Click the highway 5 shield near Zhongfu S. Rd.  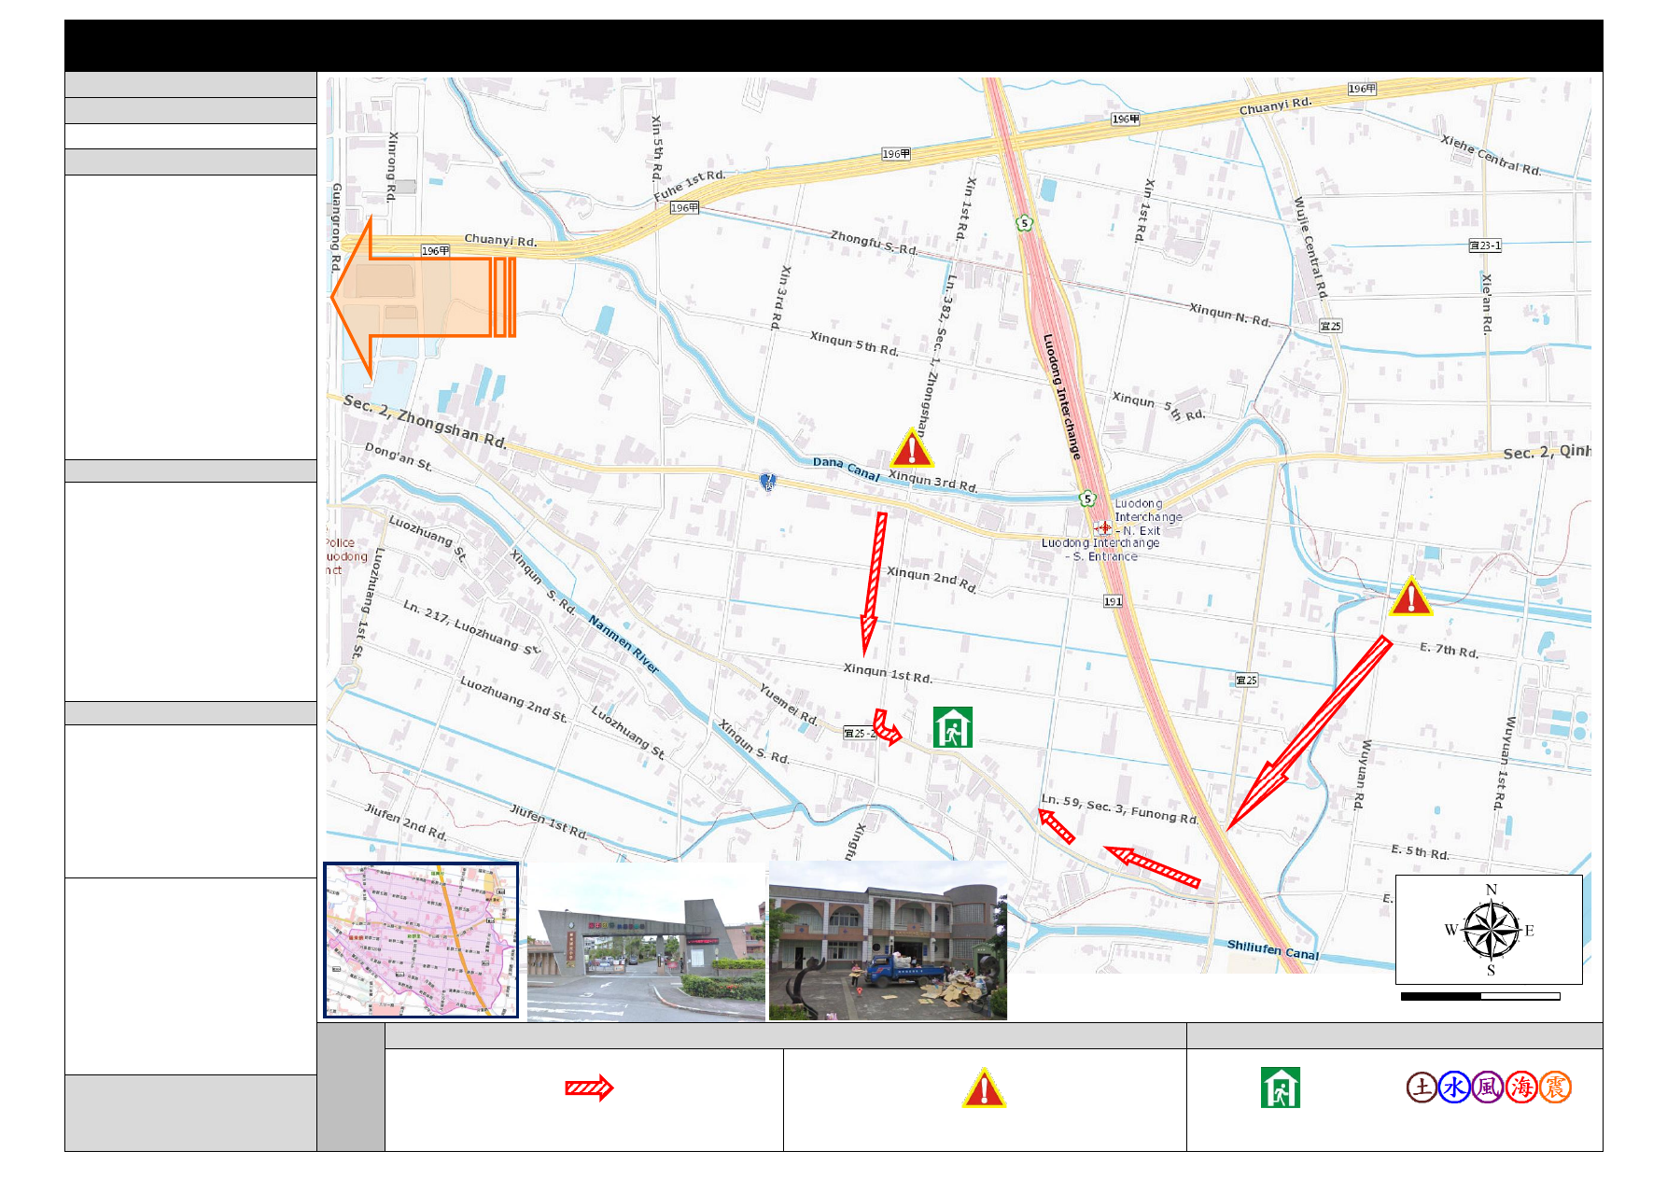tap(1025, 223)
